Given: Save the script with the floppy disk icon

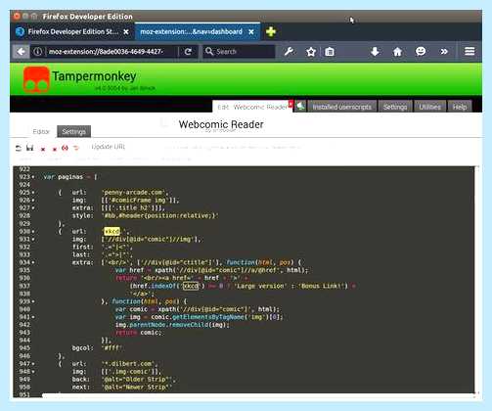Looking at the screenshot, I should [x=30, y=148].
